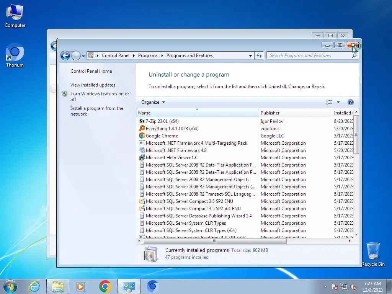Screen dimensions: 392x294
Task: Click the horizontal scrollbar left arrow
Action: pyautogui.click(x=139, y=241)
